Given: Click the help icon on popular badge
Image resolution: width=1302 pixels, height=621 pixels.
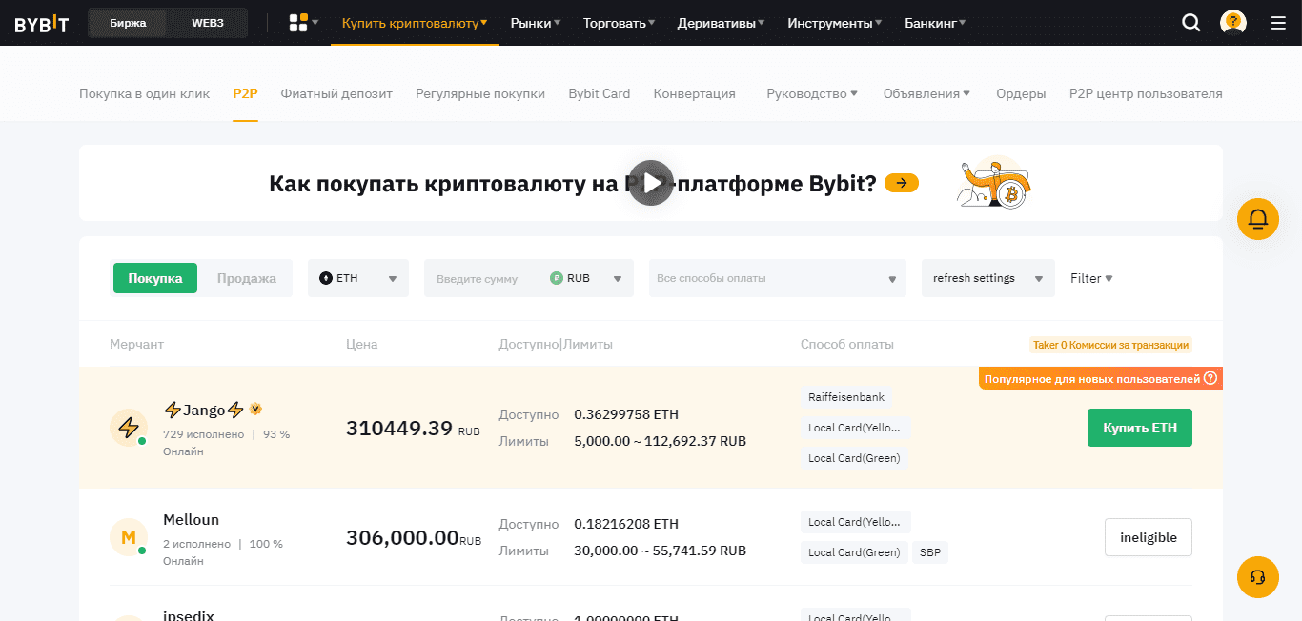Looking at the screenshot, I should [x=1210, y=379].
